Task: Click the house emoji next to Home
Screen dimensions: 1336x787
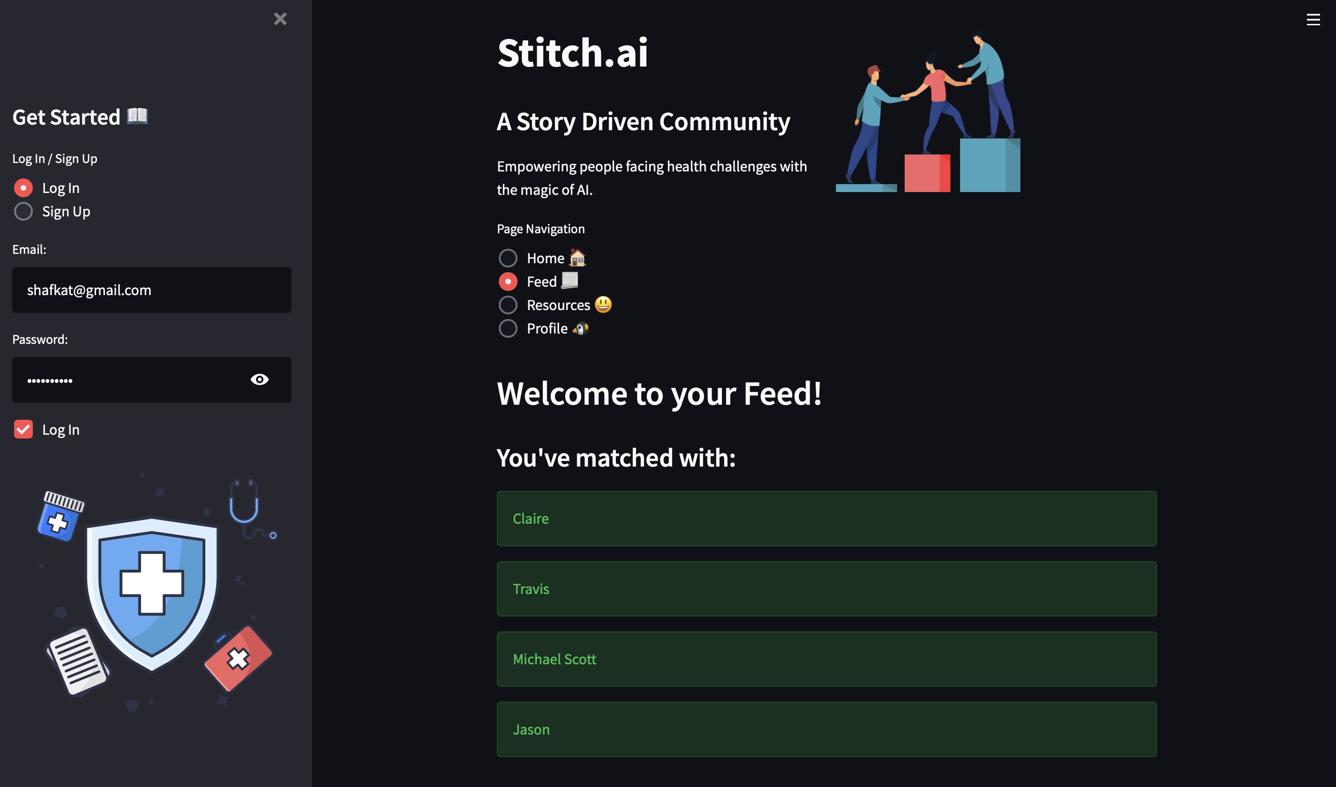Action: 577,258
